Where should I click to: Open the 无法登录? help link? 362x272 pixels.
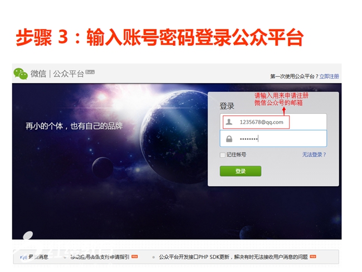314,154
